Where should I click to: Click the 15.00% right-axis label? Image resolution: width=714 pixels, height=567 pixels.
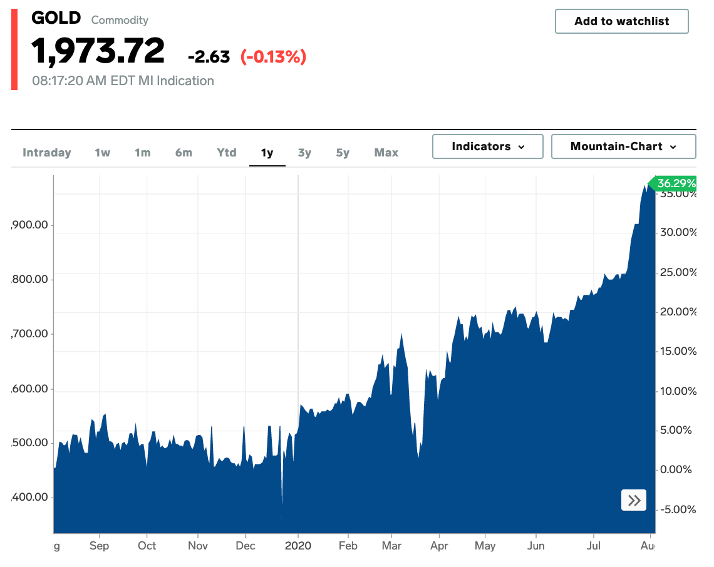click(x=678, y=351)
